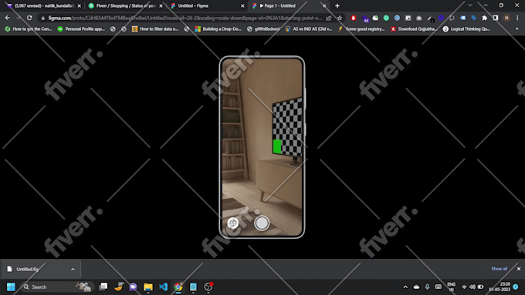525x295 pixels.
Task: Click the microphone tray icon
Action: 427,287
